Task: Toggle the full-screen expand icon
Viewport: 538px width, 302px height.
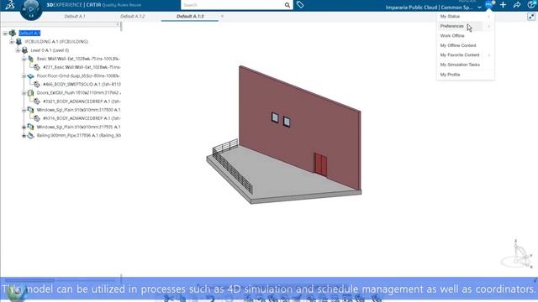Action: (531, 17)
